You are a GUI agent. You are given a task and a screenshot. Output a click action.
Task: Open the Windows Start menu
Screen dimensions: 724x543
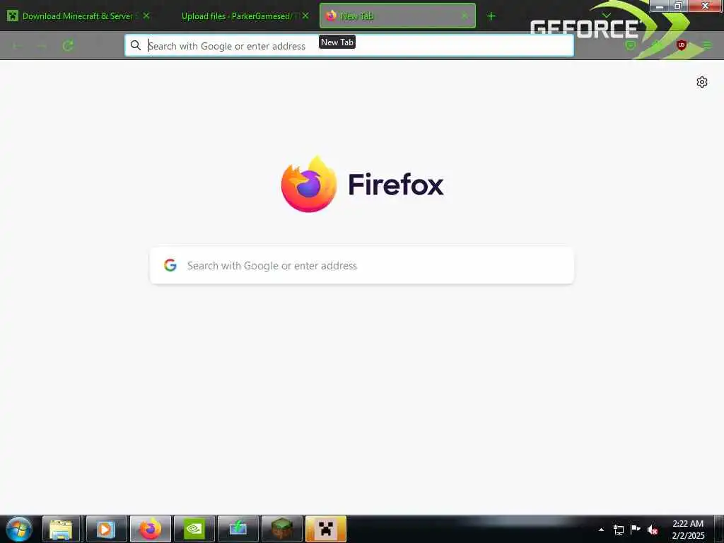coord(19,529)
